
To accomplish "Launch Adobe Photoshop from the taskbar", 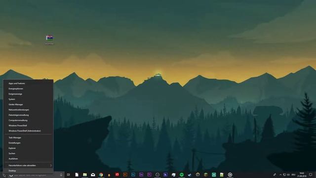I will click(133, 175).
